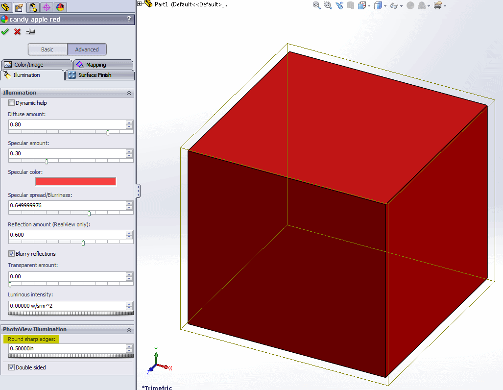Click the Transparent amount field showing 0.00
The image size is (503, 390).
67,276
